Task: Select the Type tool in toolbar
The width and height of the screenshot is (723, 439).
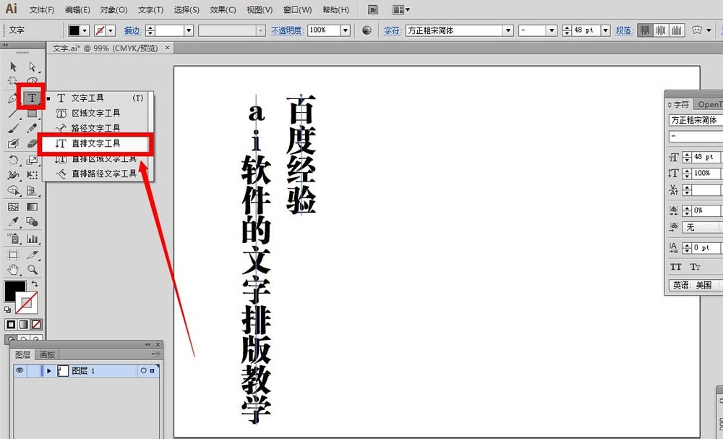Action: click(31, 98)
